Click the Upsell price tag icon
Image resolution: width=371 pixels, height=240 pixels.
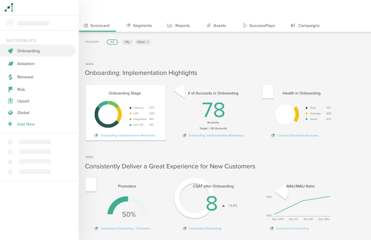point(11,101)
